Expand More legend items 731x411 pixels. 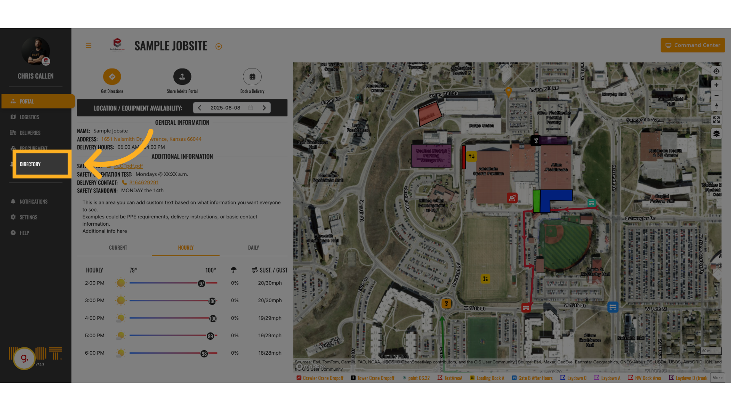tap(717, 378)
